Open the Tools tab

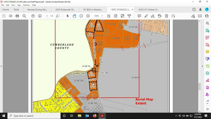(16, 10)
